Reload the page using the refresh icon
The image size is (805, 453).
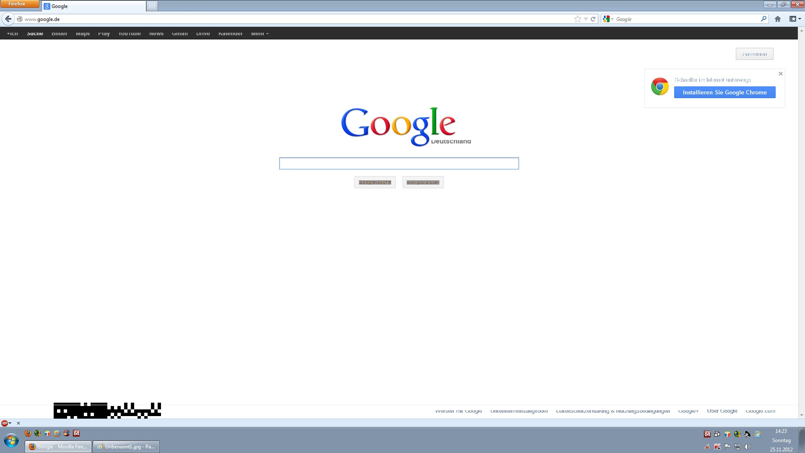click(x=593, y=19)
